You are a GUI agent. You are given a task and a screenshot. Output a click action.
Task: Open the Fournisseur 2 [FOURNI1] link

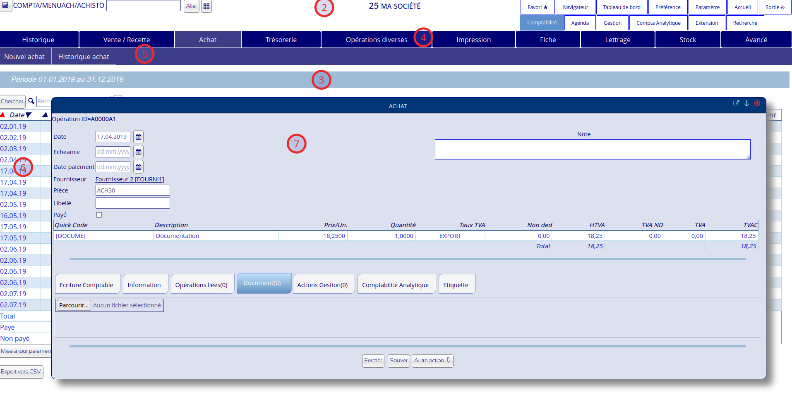[x=130, y=179]
